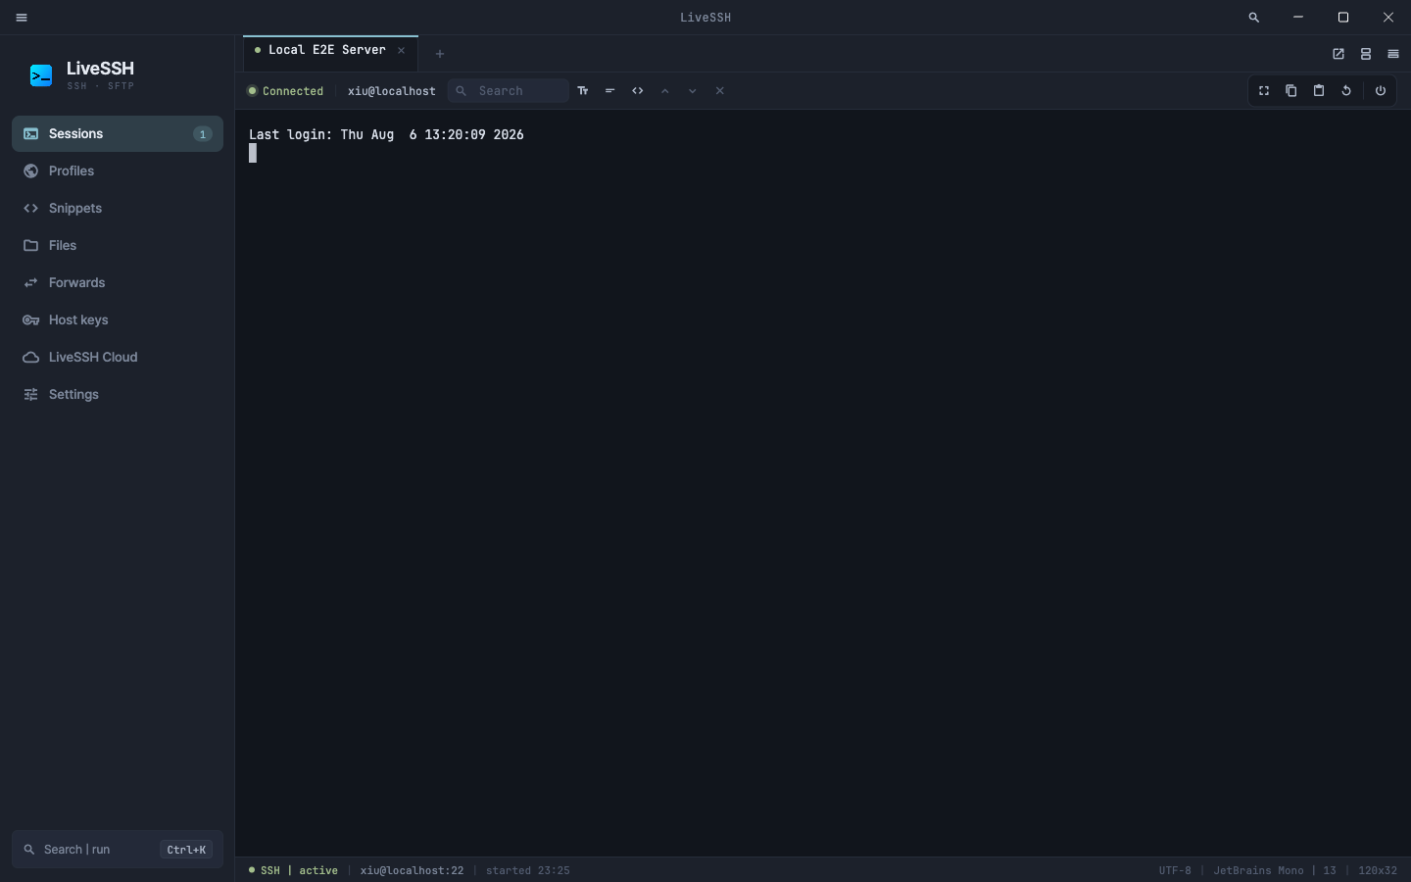The height and width of the screenshot is (882, 1411).
Task: Open the Search | run command palette
Action: 118,850
